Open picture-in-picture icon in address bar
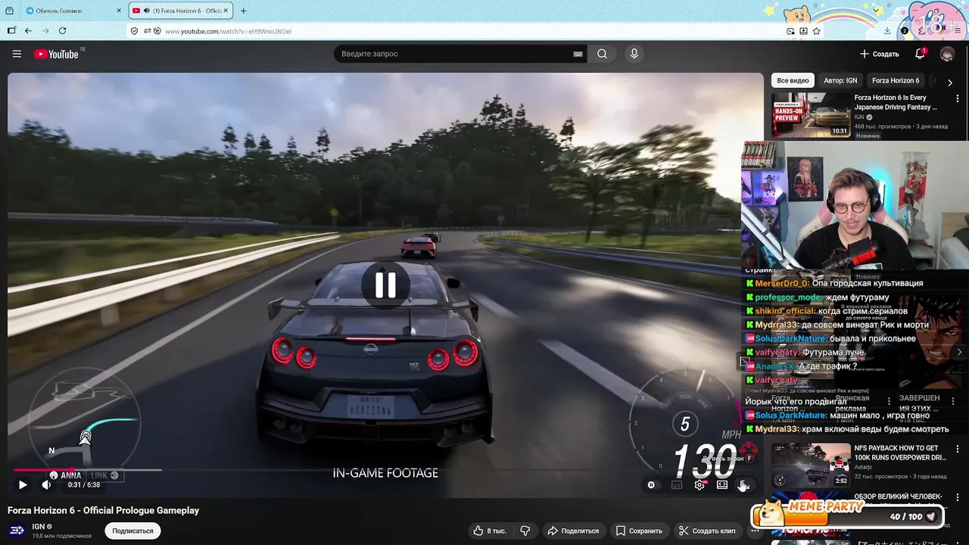 click(790, 31)
